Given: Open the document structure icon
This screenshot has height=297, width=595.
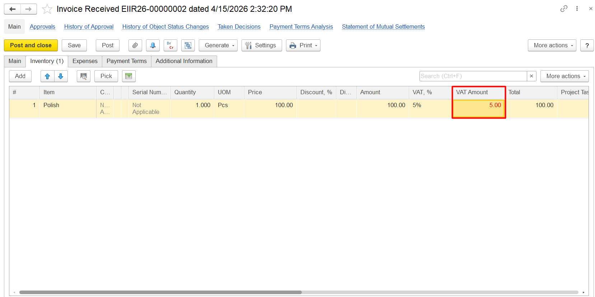Looking at the screenshot, I should [188, 45].
